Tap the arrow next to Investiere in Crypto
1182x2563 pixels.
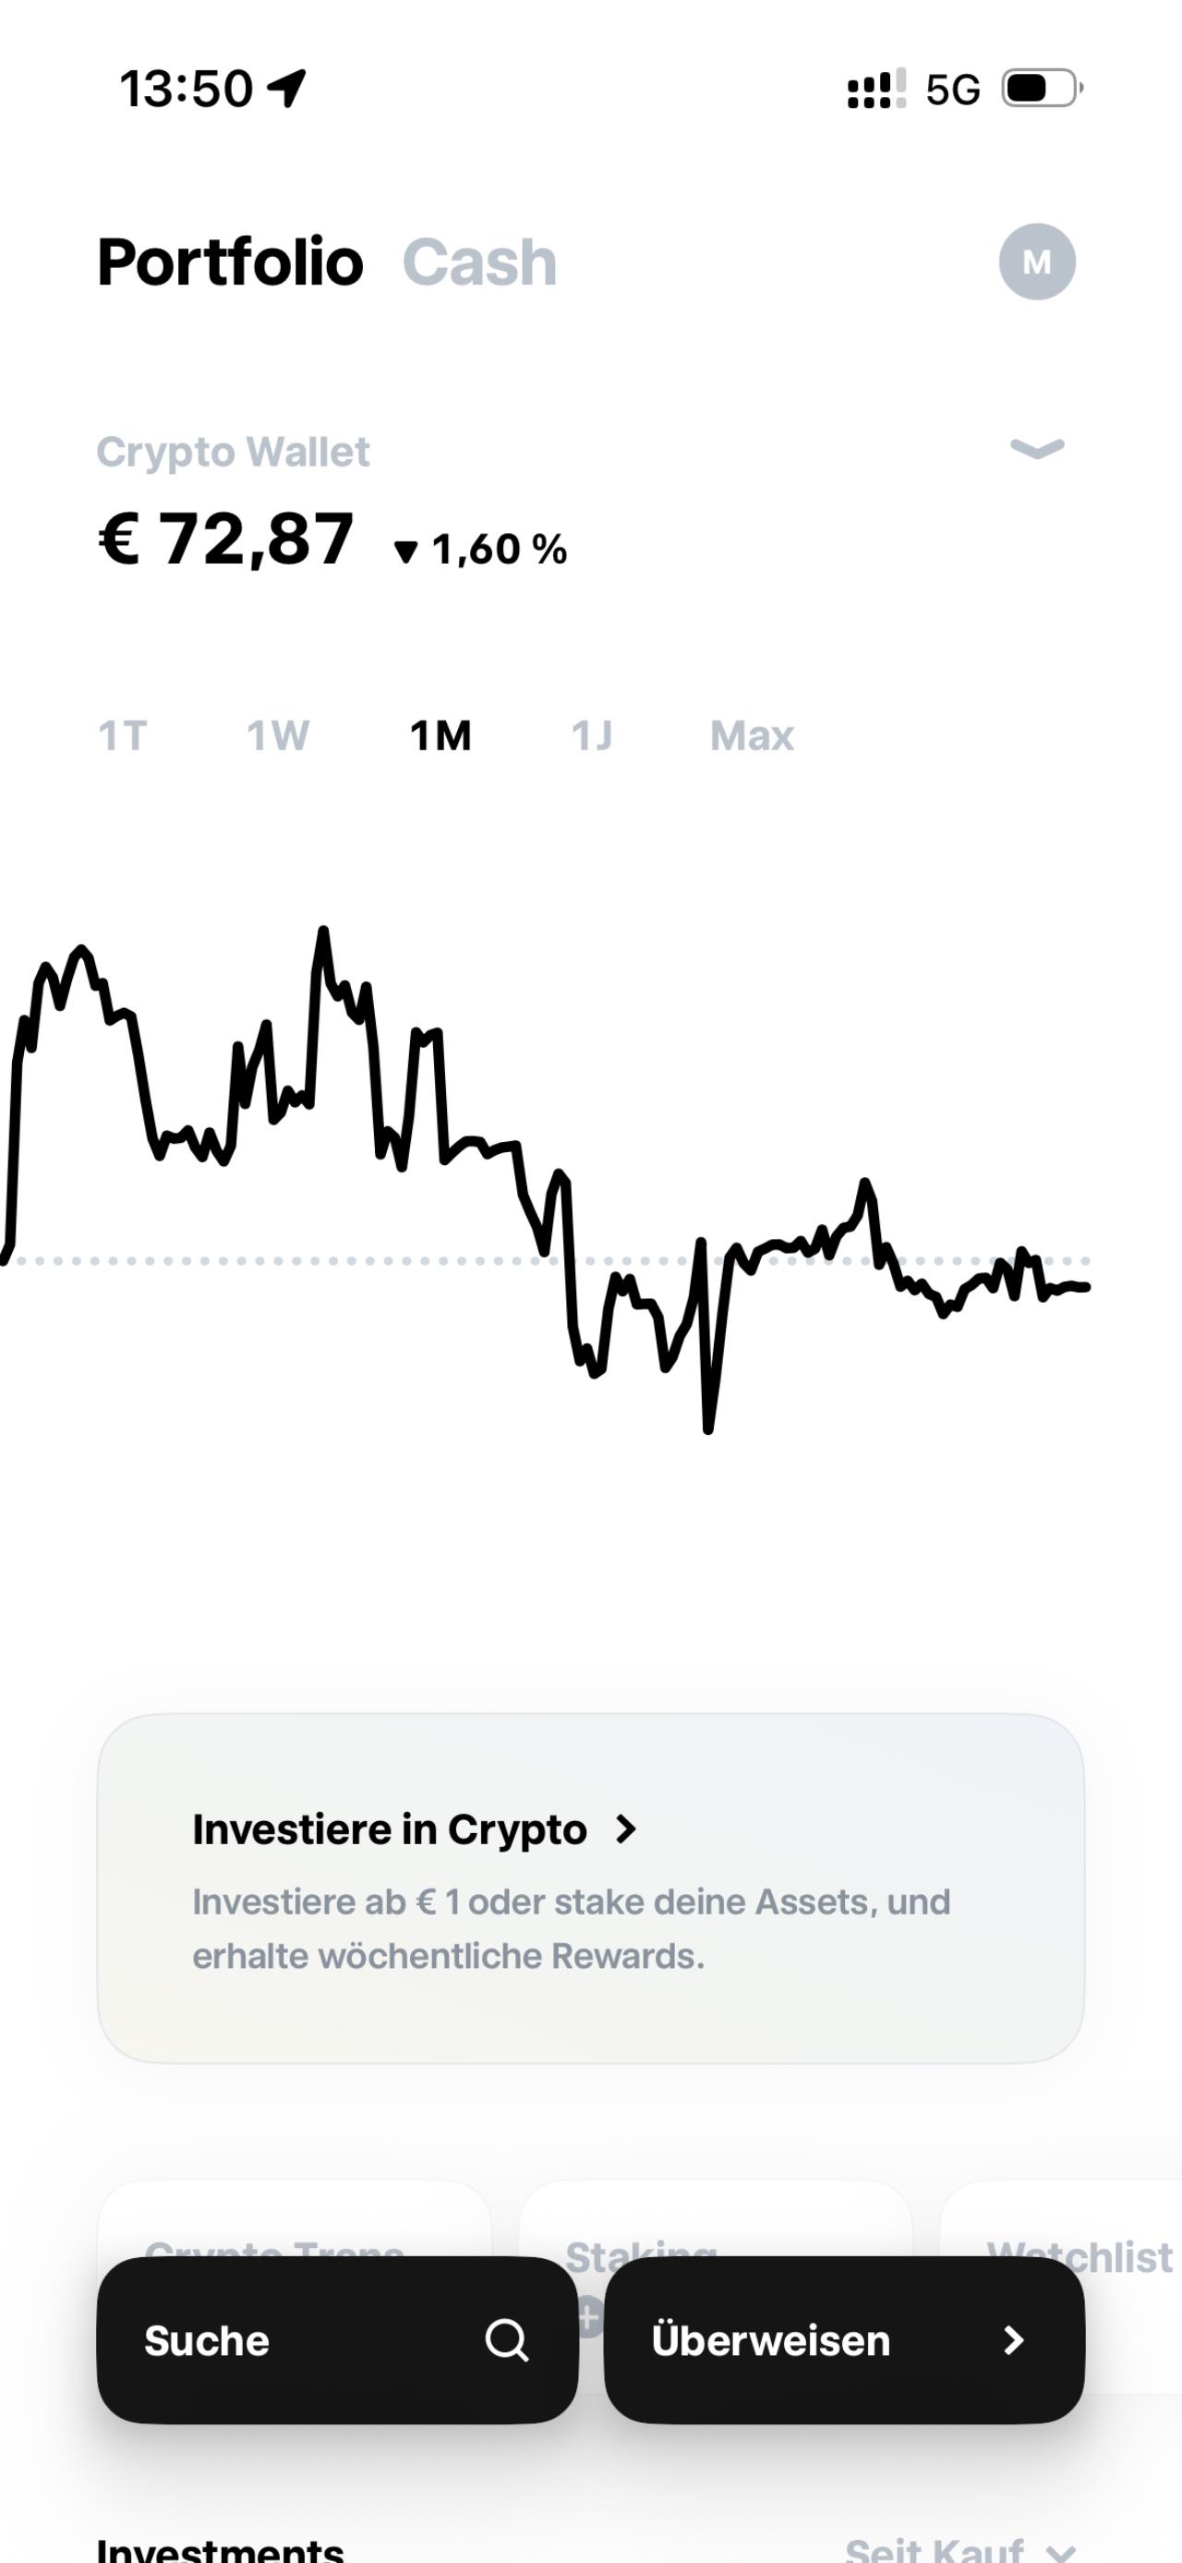pos(625,1828)
